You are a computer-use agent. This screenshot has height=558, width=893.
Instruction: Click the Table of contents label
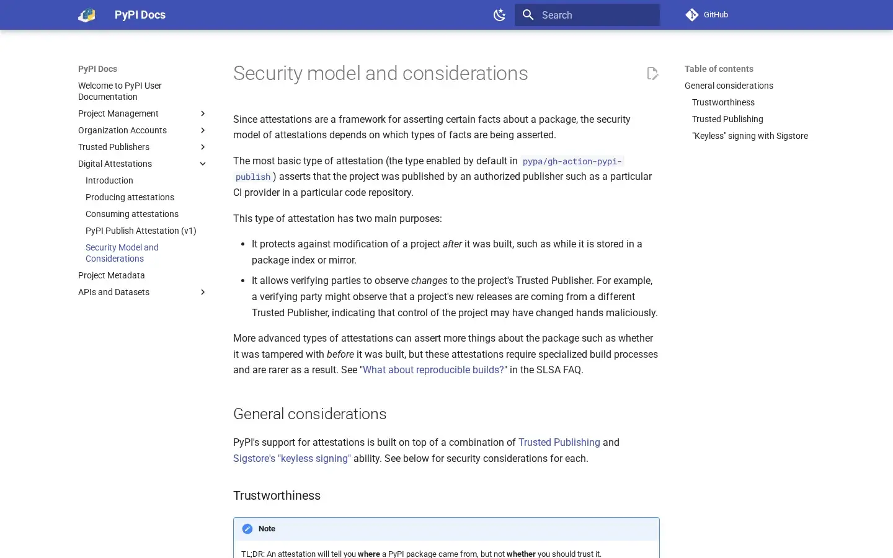coord(719,69)
